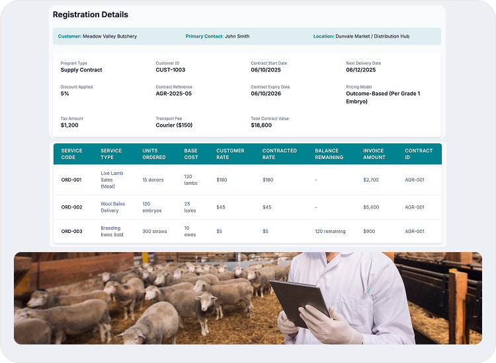Click the Primary Contact John Smith
Image resolution: width=496 pixels, height=363 pixels.
(x=237, y=36)
